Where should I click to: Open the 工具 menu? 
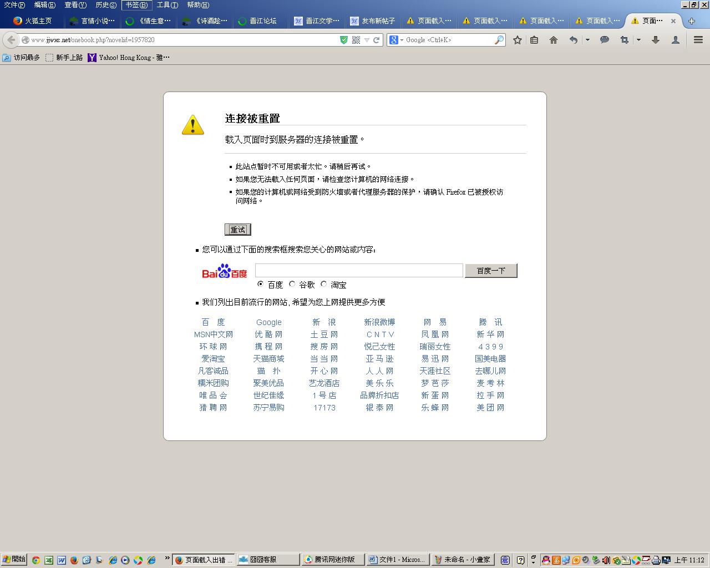(x=167, y=5)
